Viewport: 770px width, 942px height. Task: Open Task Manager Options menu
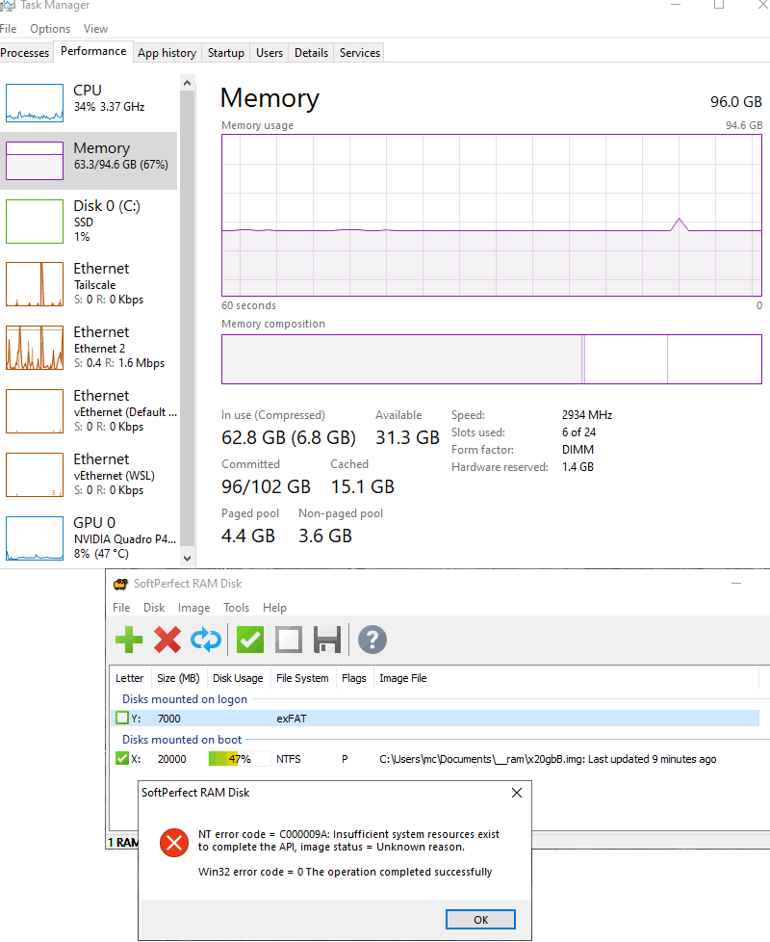click(x=50, y=29)
